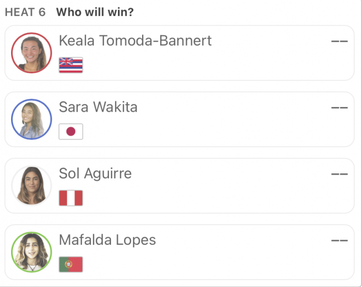Image resolution: width=362 pixels, height=287 pixels.
Task: Click Sol Aguirre's avatar photo
Action: (x=32, y=185)
